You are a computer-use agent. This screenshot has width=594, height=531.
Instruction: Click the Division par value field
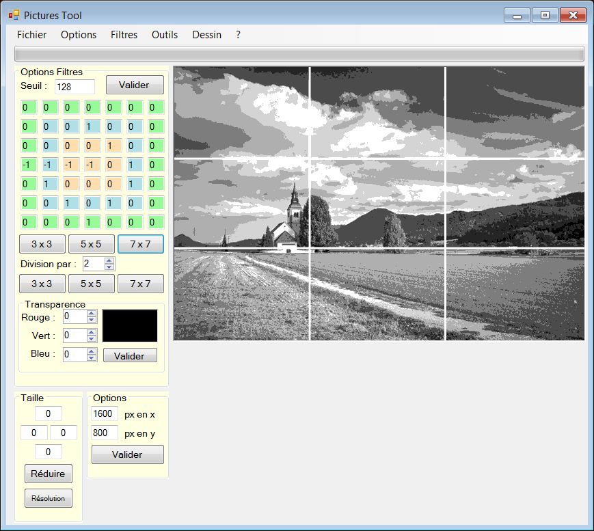click(93, 264)
